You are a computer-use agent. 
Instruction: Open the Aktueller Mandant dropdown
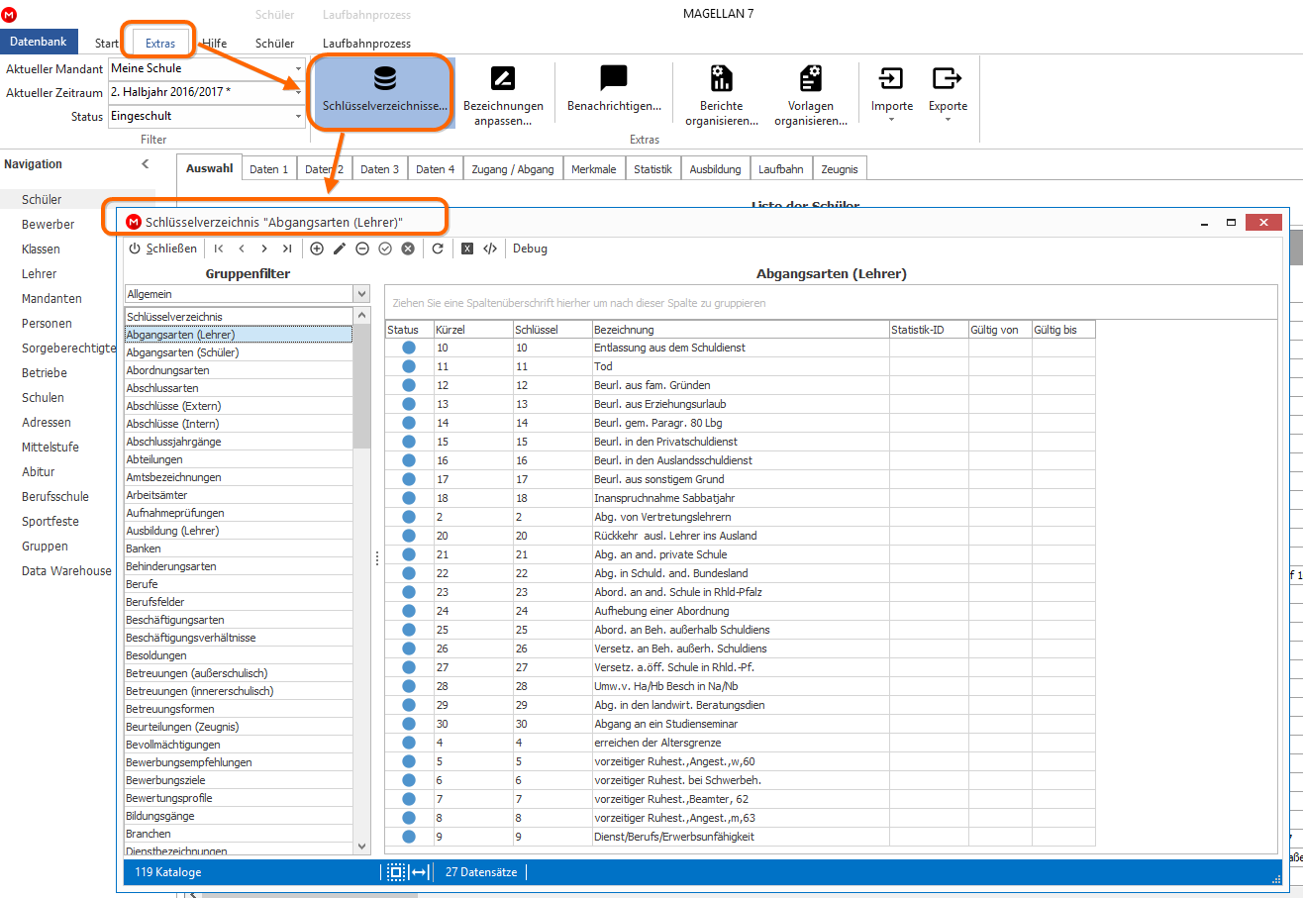(298, 69)
